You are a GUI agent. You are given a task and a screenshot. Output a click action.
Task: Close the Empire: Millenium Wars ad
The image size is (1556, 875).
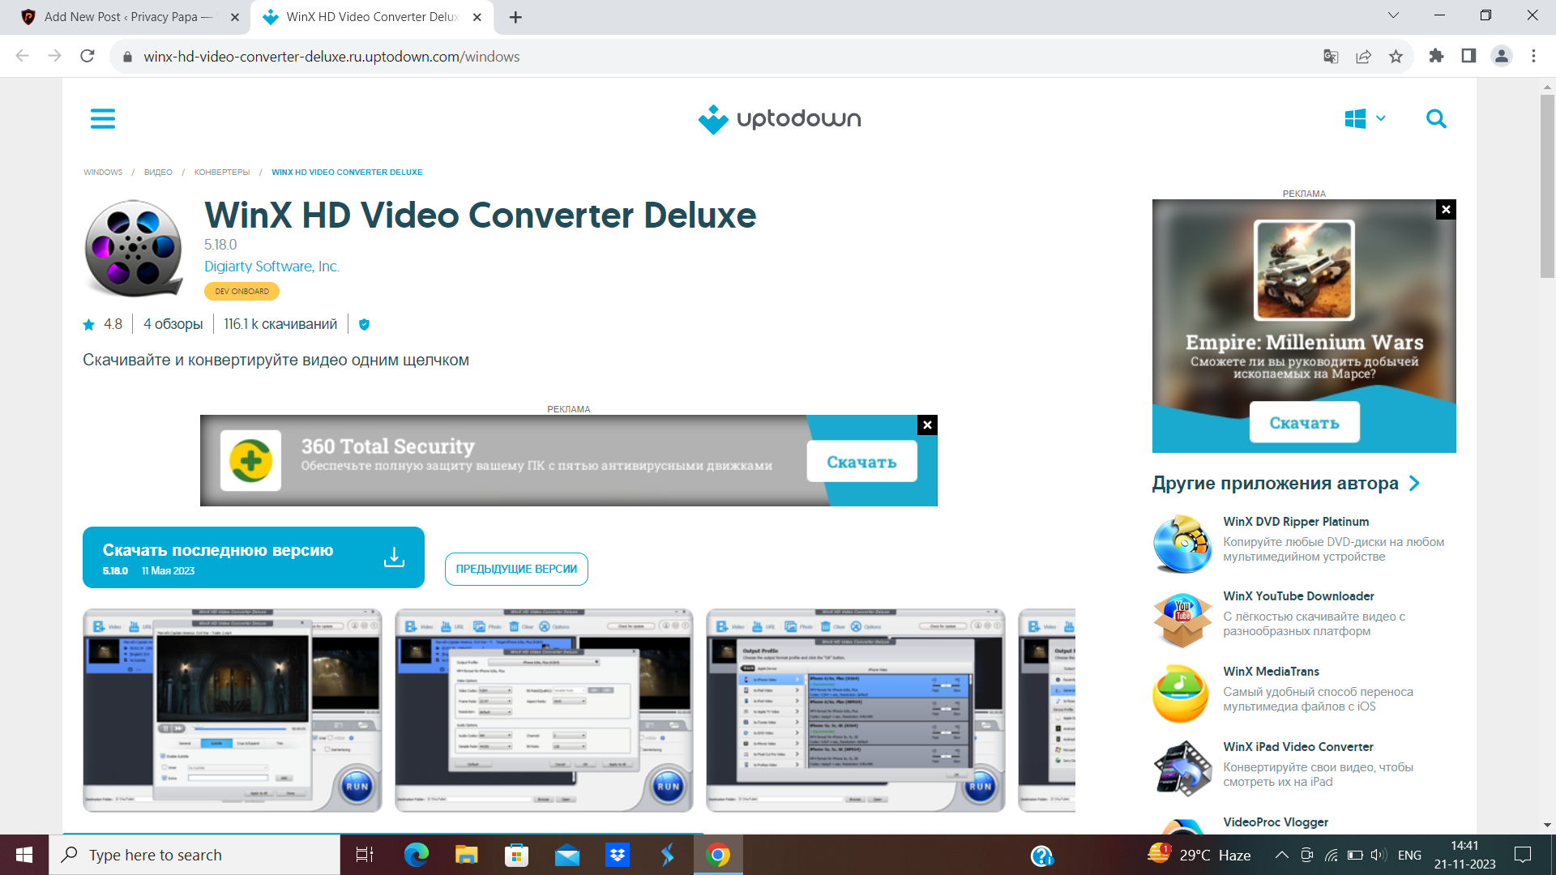point(1446,210)
